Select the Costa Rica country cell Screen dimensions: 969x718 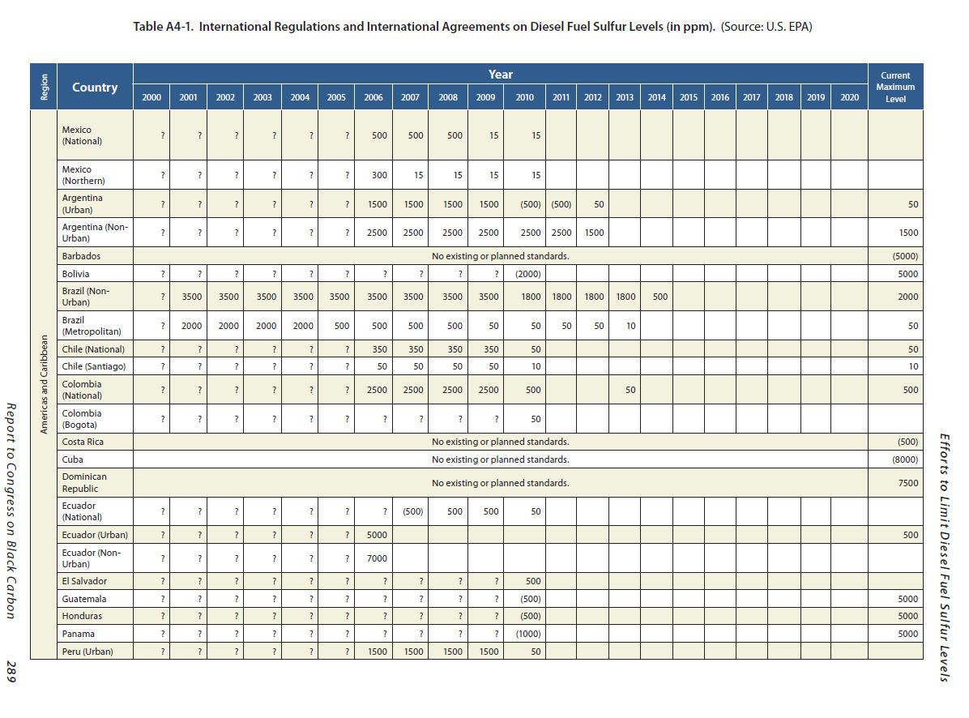point(83,442)
